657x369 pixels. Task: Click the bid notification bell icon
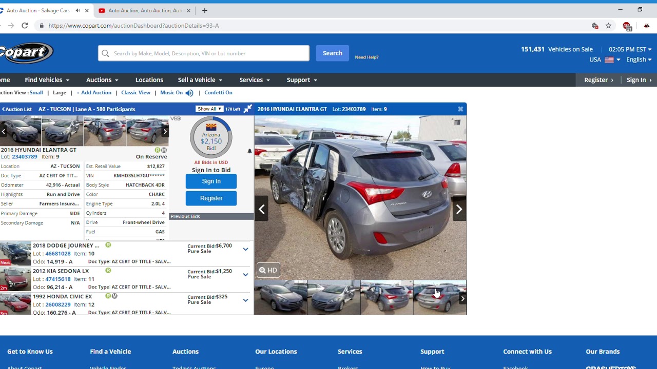coord(249,151)
